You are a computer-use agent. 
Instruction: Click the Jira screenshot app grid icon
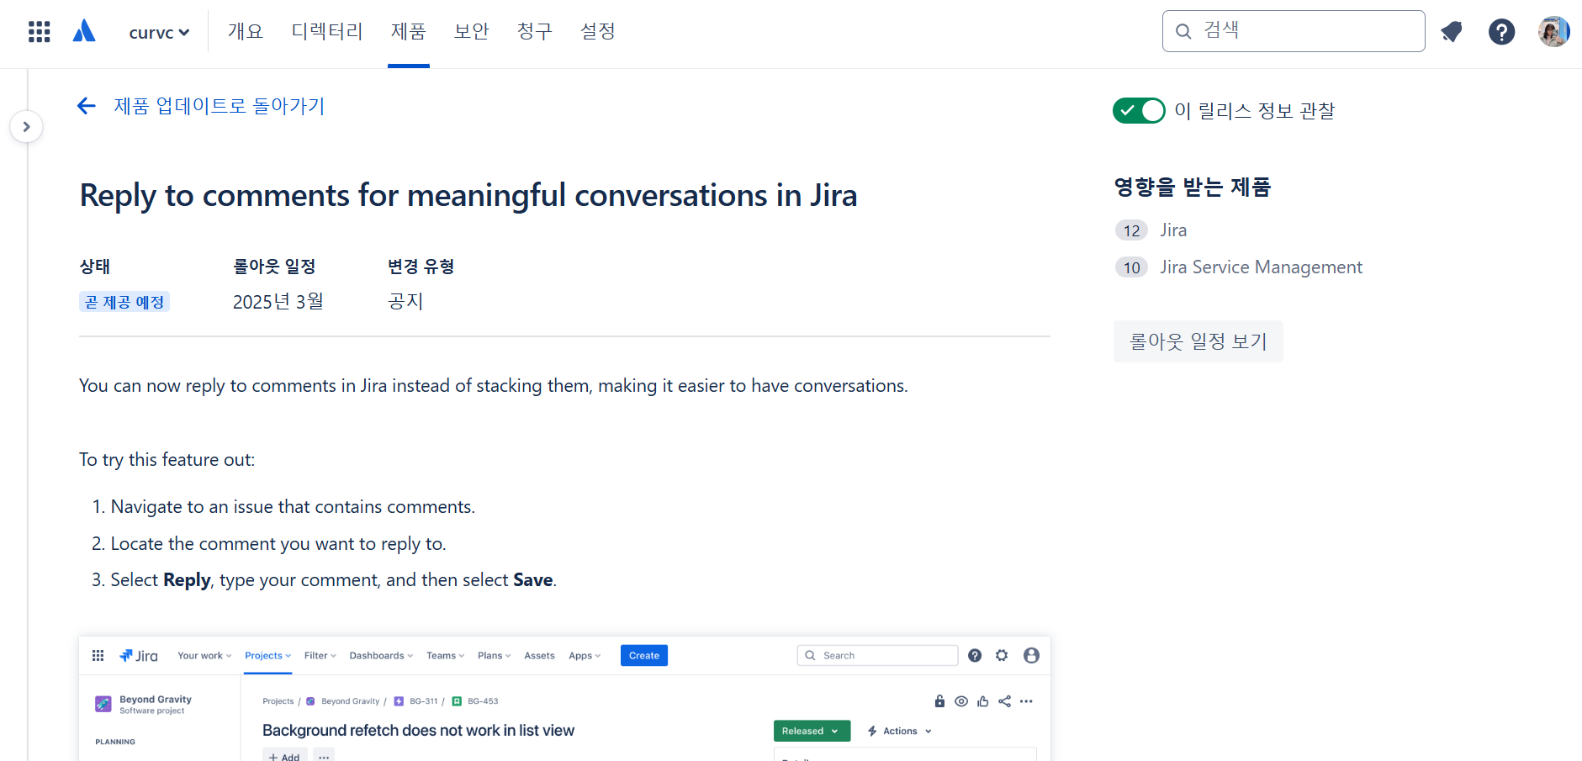tap(98, 656)
